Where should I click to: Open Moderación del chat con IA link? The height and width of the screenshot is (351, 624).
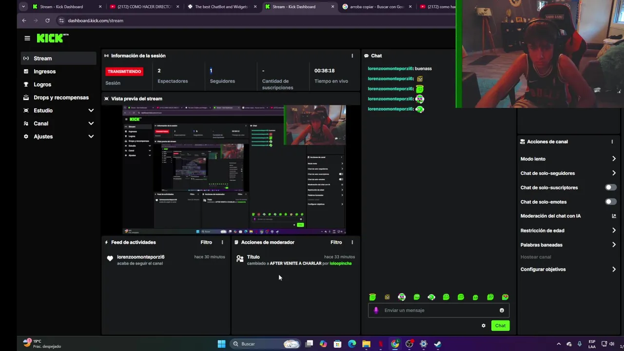pos(568,216)
